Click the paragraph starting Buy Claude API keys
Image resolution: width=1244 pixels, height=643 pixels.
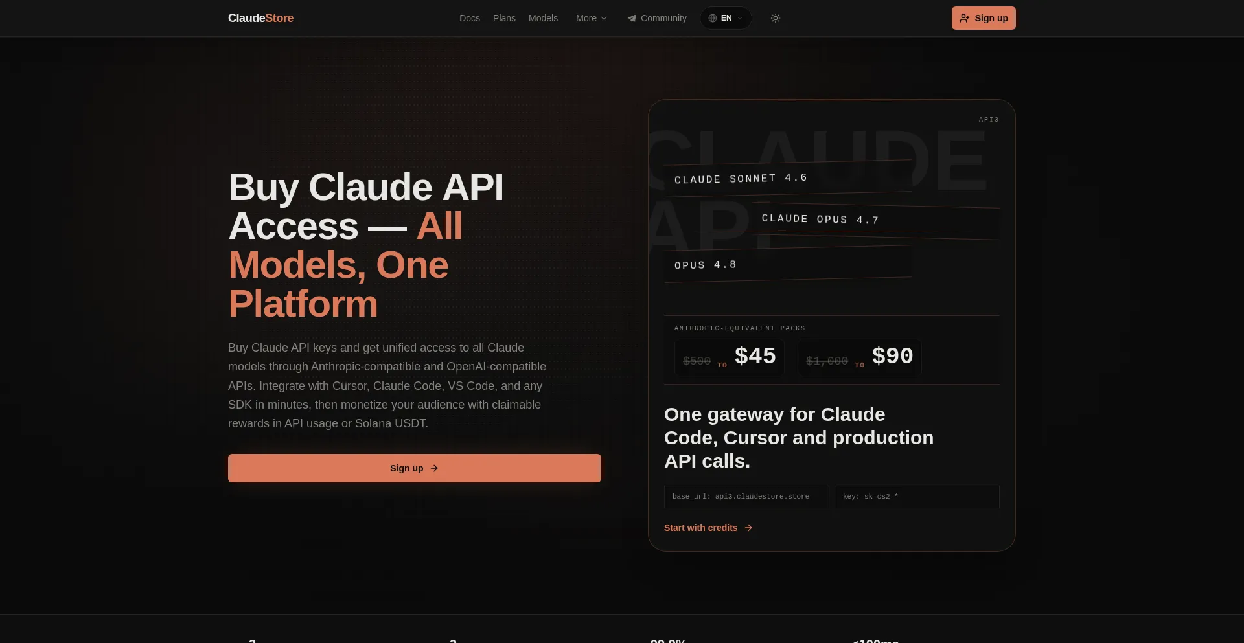click(387, 385)
